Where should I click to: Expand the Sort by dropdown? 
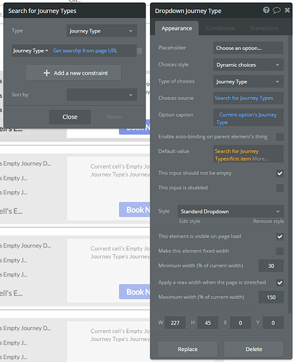tap(101, 95)
